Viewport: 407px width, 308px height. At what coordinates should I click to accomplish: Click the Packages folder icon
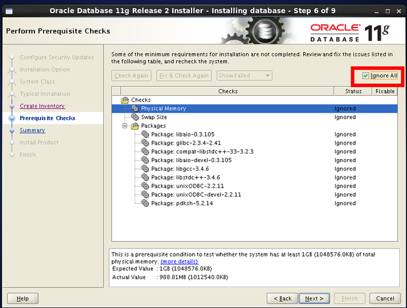pos(135,126)
